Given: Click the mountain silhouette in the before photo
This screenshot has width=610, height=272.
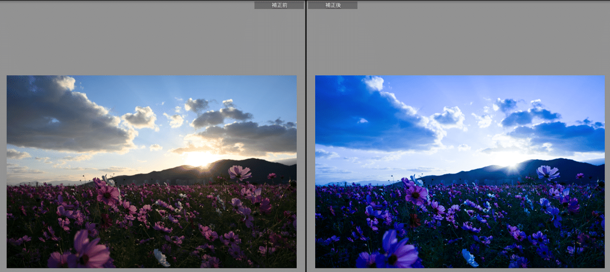Looking at the screenshot, I should coord(244,170).
